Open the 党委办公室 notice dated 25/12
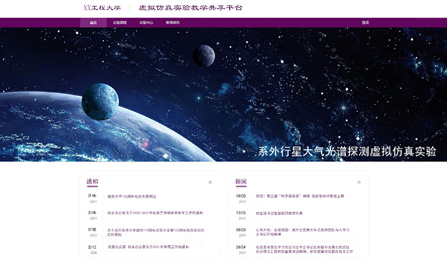This screenshot has height=261, width=447. [x=149, y=247]
